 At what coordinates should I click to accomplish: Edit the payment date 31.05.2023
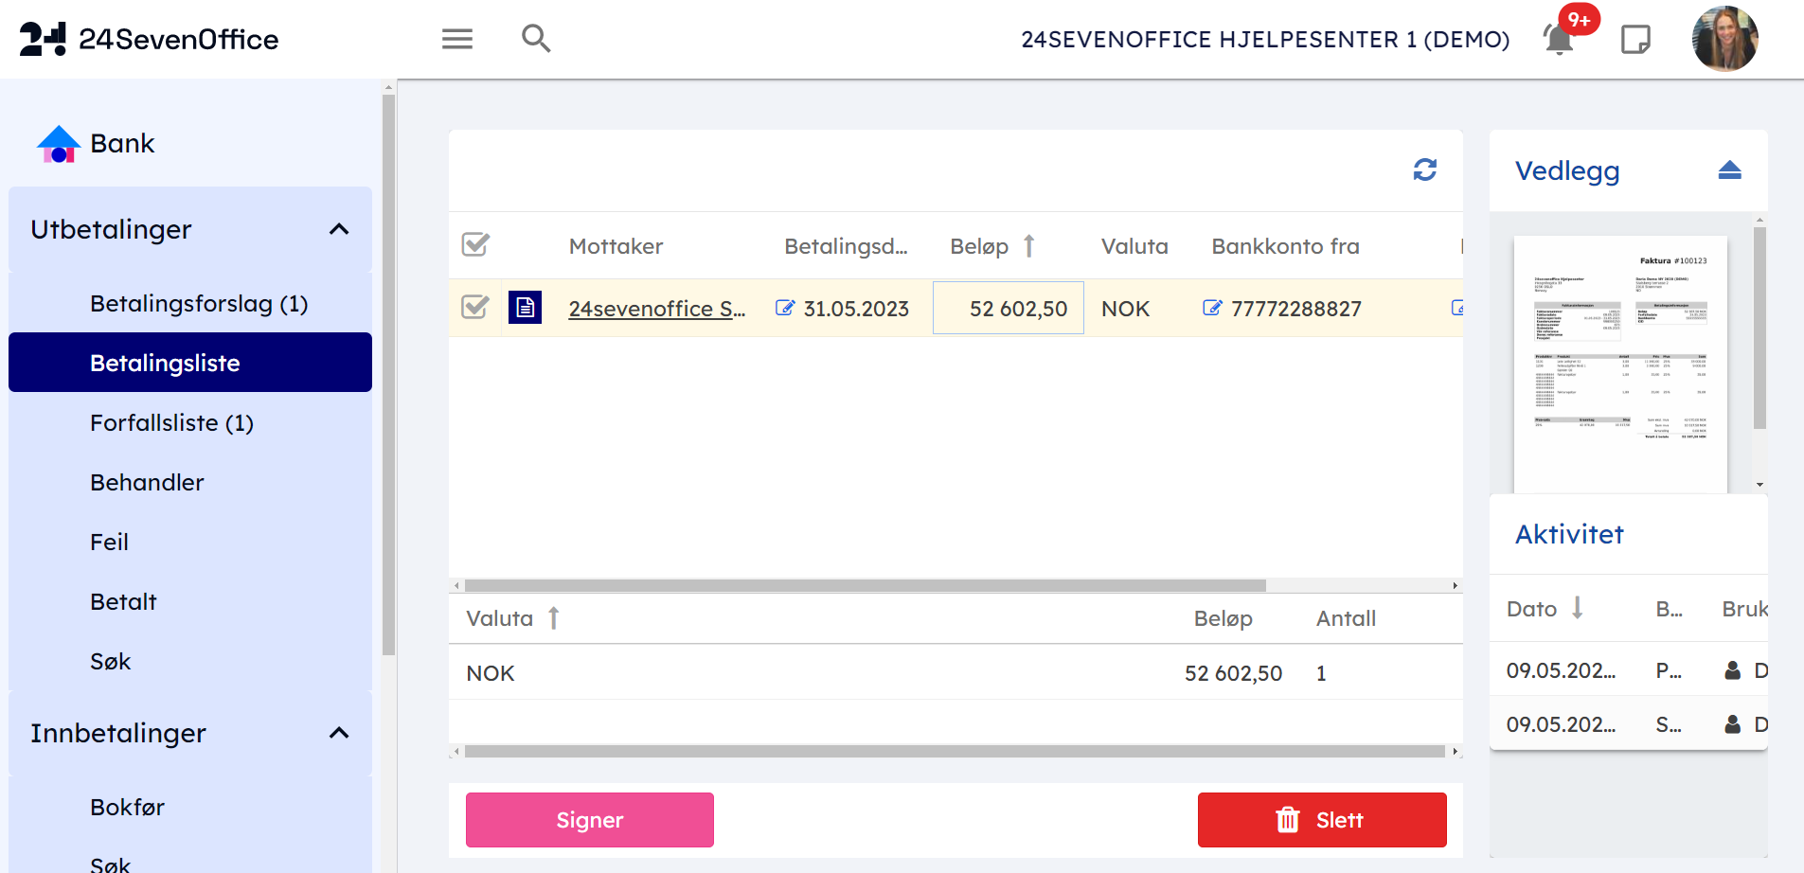(785, 308)
